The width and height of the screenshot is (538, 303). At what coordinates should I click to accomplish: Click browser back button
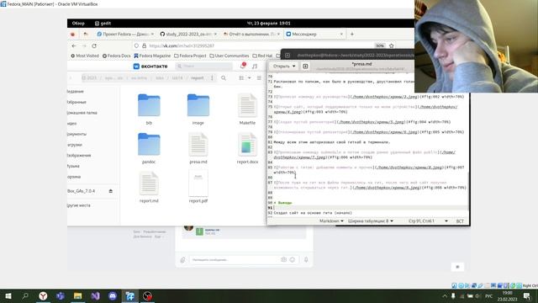[x=74, y=45]
